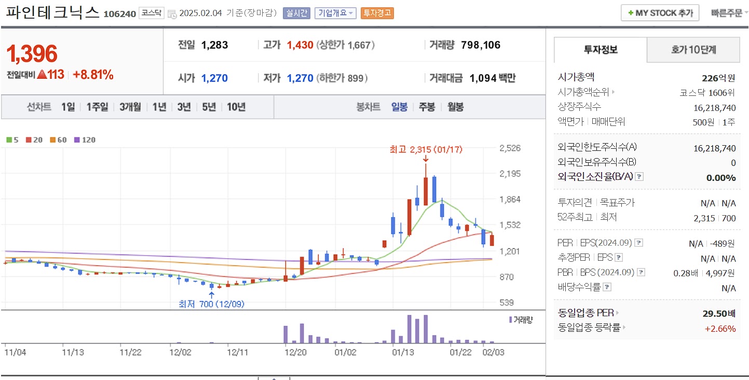Viewport: 749px width, 380px height.
Task: Click the 최저 700 (12/09) chart marker
Action: click(211, 304)
